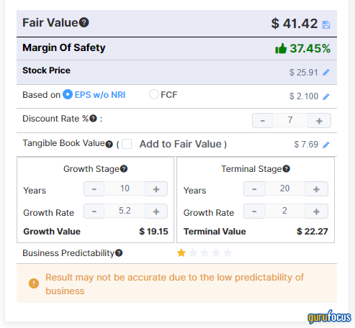
Task: Open the Fair Value help question mark
Action: click(x=84, y=22)
